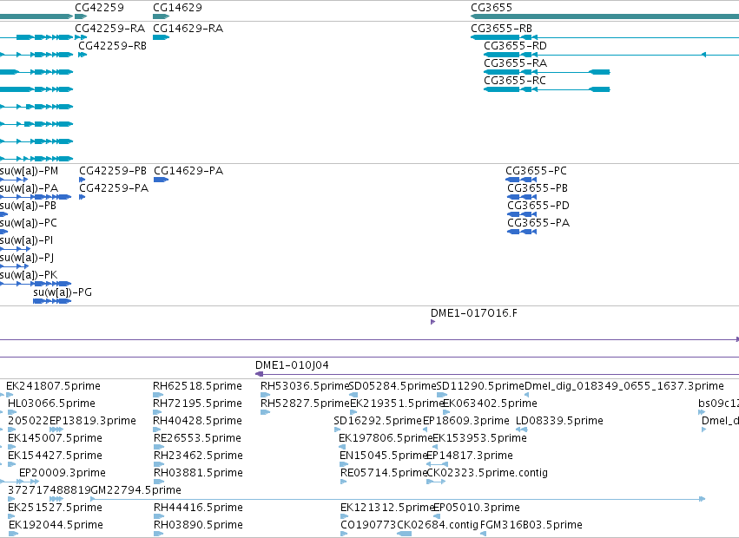Image resolution: width=739 pixels, height=538 pixels.
Task: Select the Dmel_dig_018349_0655_1637.3prime label
Action: click(624, 386)
